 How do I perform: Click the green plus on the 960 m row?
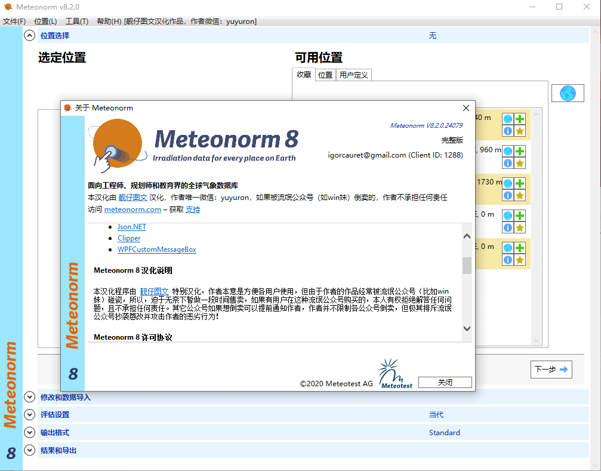[x=520, y=151]
